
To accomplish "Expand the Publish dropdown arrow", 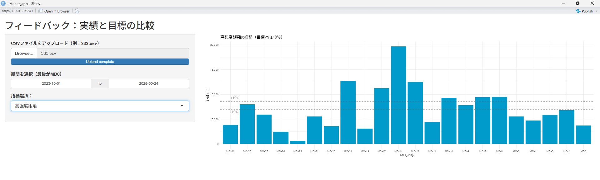I will pyautogui.click(x=597, y=11).
